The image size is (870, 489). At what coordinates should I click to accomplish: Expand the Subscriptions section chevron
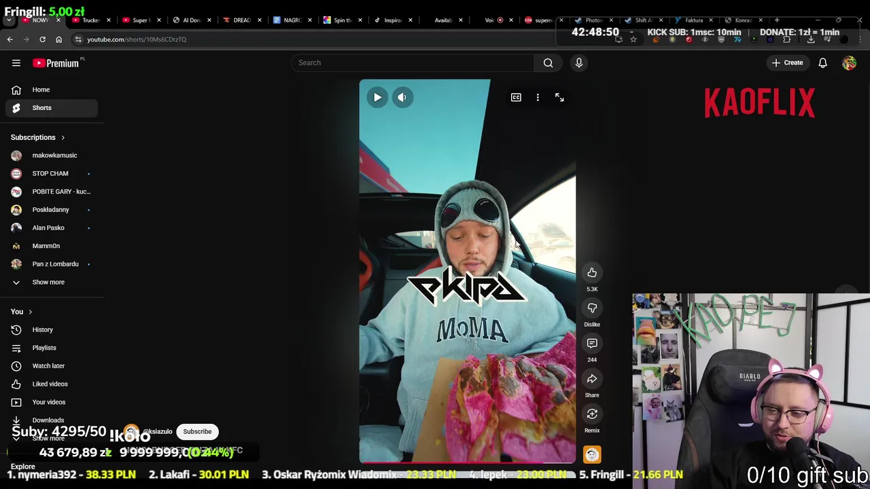(x=63, y=138)
